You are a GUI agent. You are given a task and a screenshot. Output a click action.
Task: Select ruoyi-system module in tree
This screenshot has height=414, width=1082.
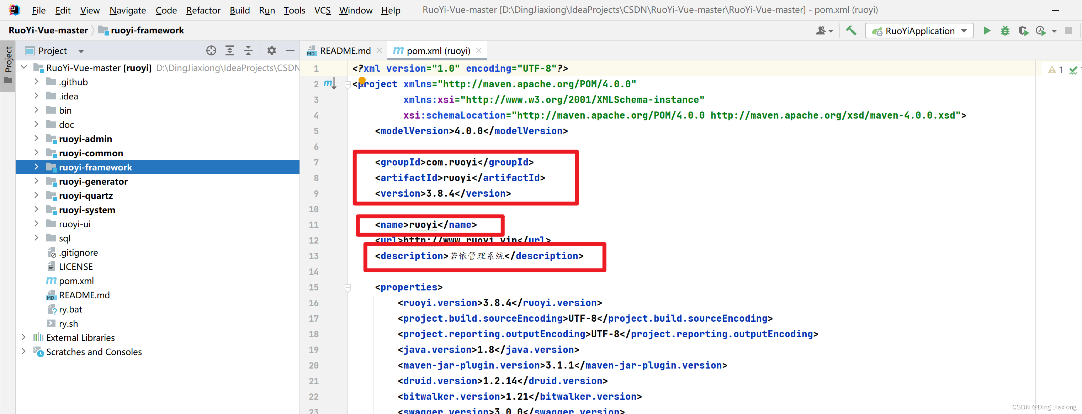pos(87,210)
